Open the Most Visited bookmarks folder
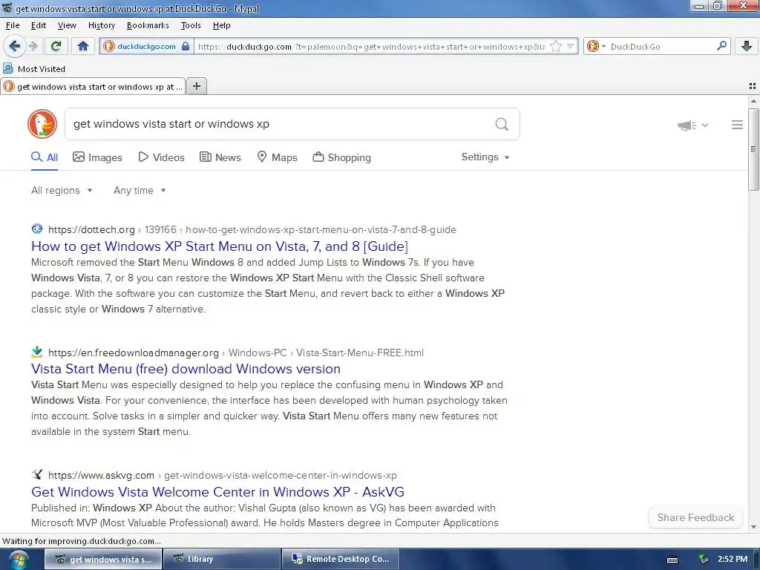Image resolution: width=760 pixels, height=570 pixels. click(34, 69)
